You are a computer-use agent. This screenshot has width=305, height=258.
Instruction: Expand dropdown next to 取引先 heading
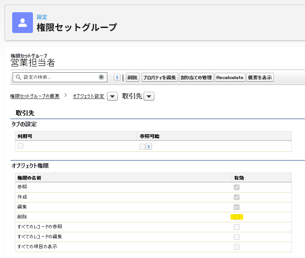[x=149, y=96]
